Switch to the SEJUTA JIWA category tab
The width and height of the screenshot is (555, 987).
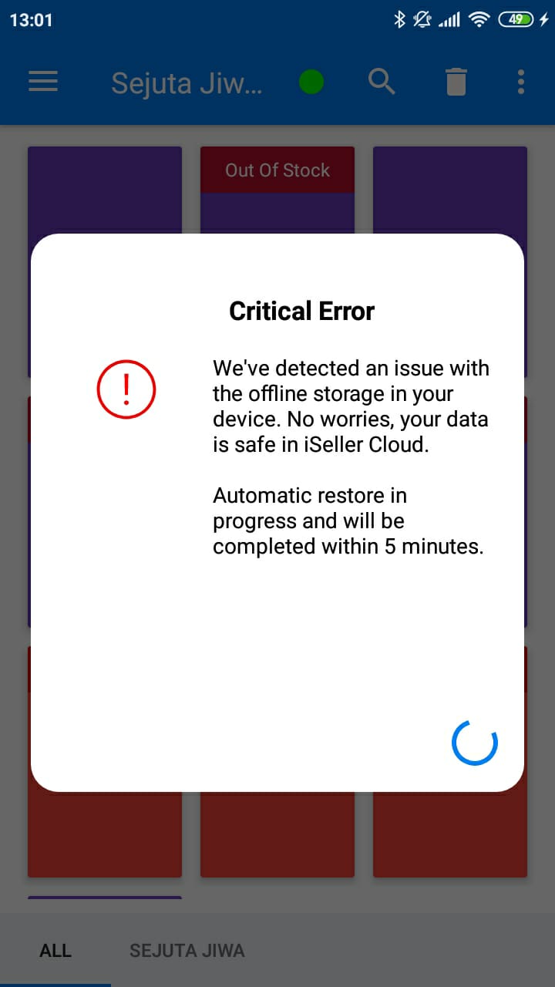[x=187, y=951]
